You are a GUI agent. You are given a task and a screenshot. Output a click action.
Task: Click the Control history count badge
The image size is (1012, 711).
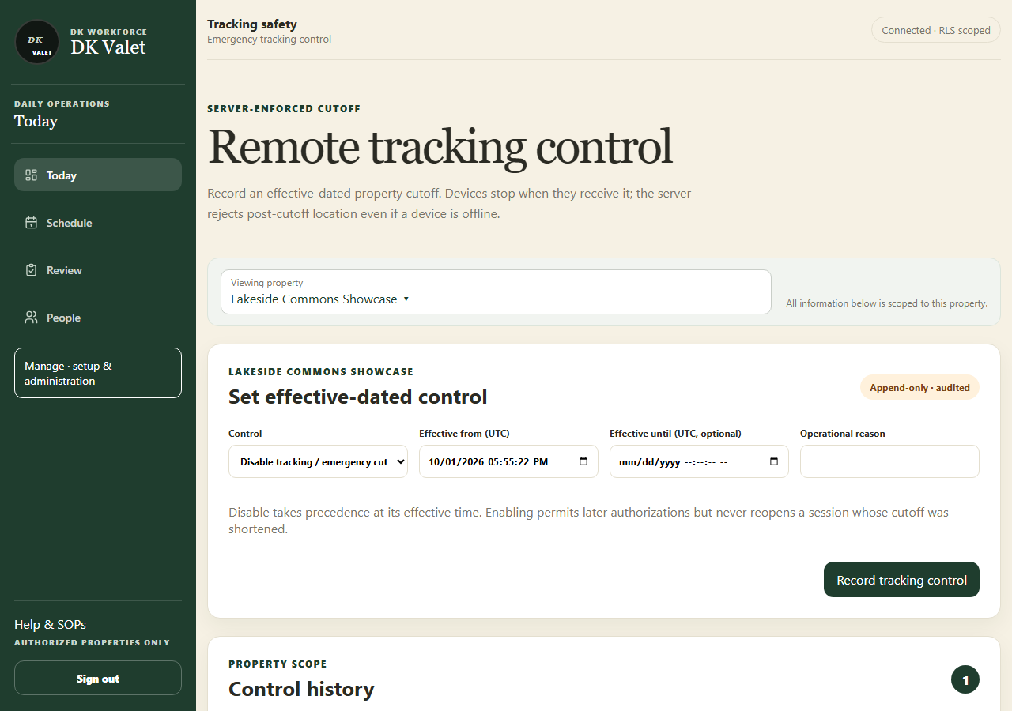click(x=965, y=679)
